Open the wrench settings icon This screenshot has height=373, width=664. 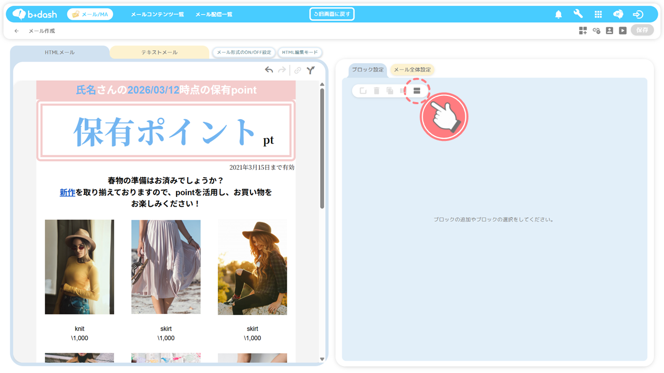click(x=578, y=14)
